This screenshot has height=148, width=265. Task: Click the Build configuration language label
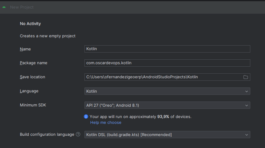pyautogui.click(x=47, y=135)
